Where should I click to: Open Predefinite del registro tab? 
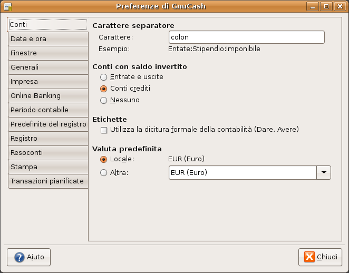[x=48, y=124]
